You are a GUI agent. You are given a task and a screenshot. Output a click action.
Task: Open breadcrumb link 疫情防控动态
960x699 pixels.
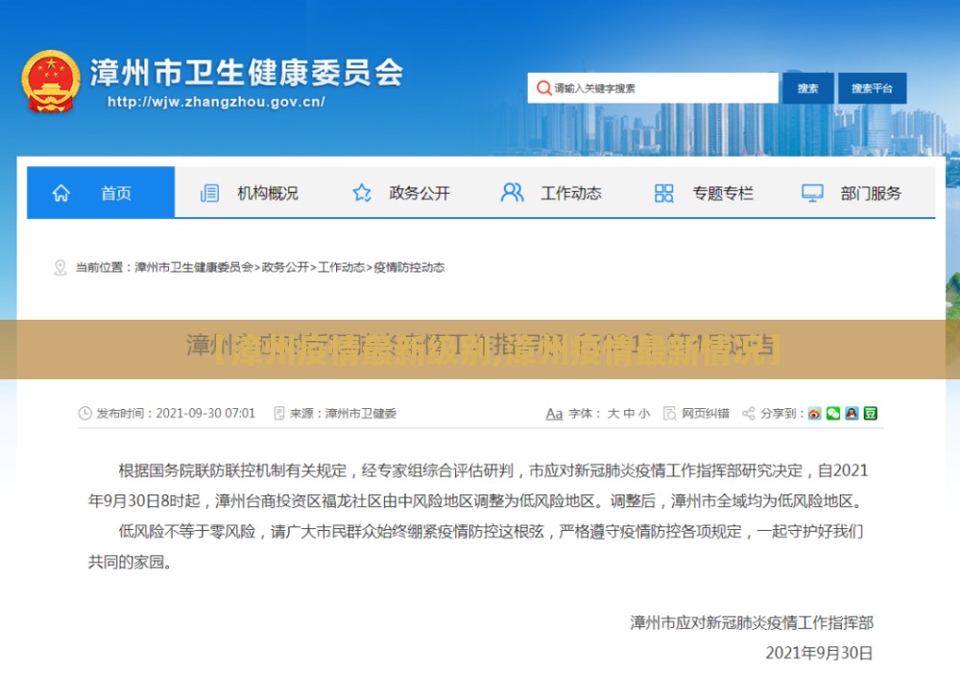pos(409,268)
